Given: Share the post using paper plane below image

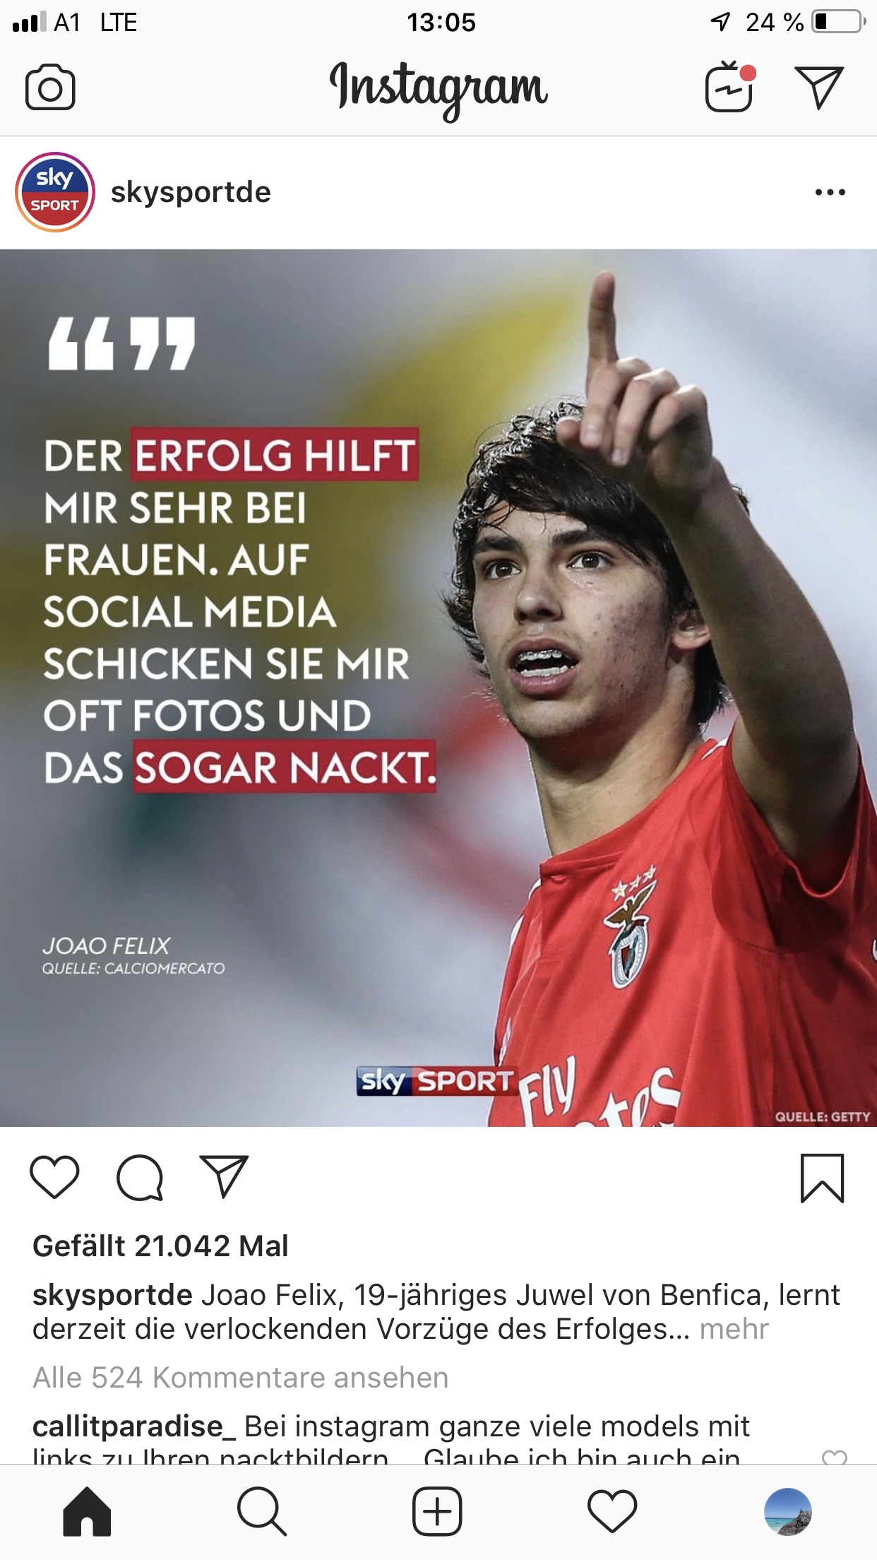Looking at the screenshot, I should pos(224,1176).
